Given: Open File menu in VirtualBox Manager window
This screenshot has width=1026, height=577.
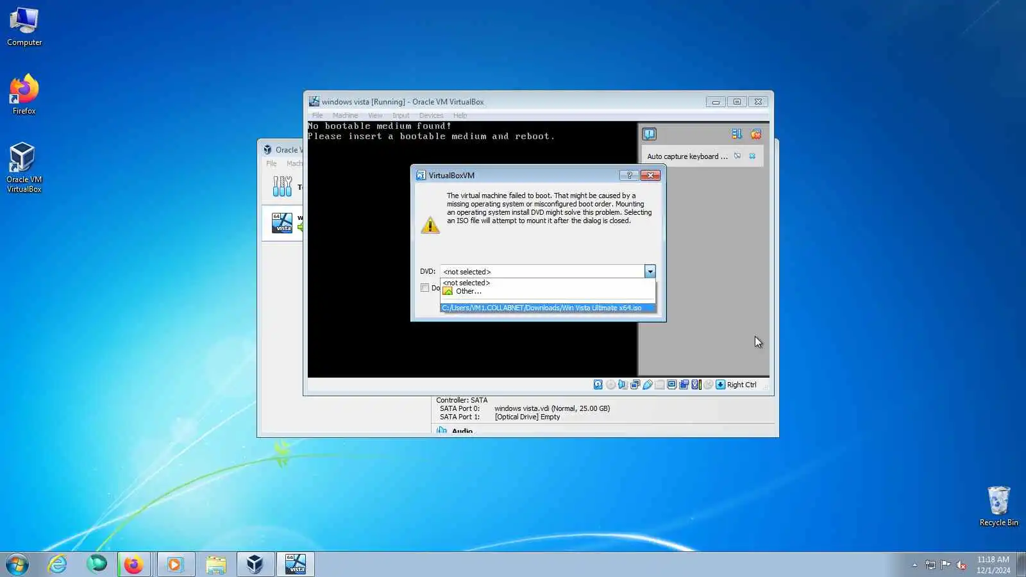Looking at the screenshot, I should tap(271, 163).
